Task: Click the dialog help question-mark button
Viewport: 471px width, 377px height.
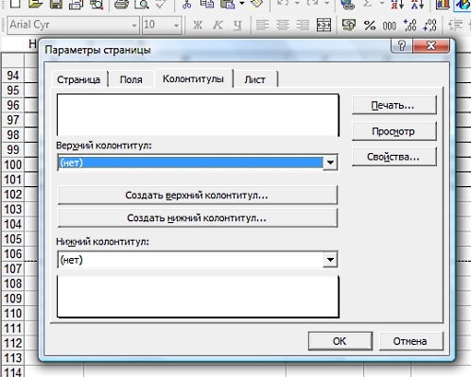Action: tap(401, 45)
